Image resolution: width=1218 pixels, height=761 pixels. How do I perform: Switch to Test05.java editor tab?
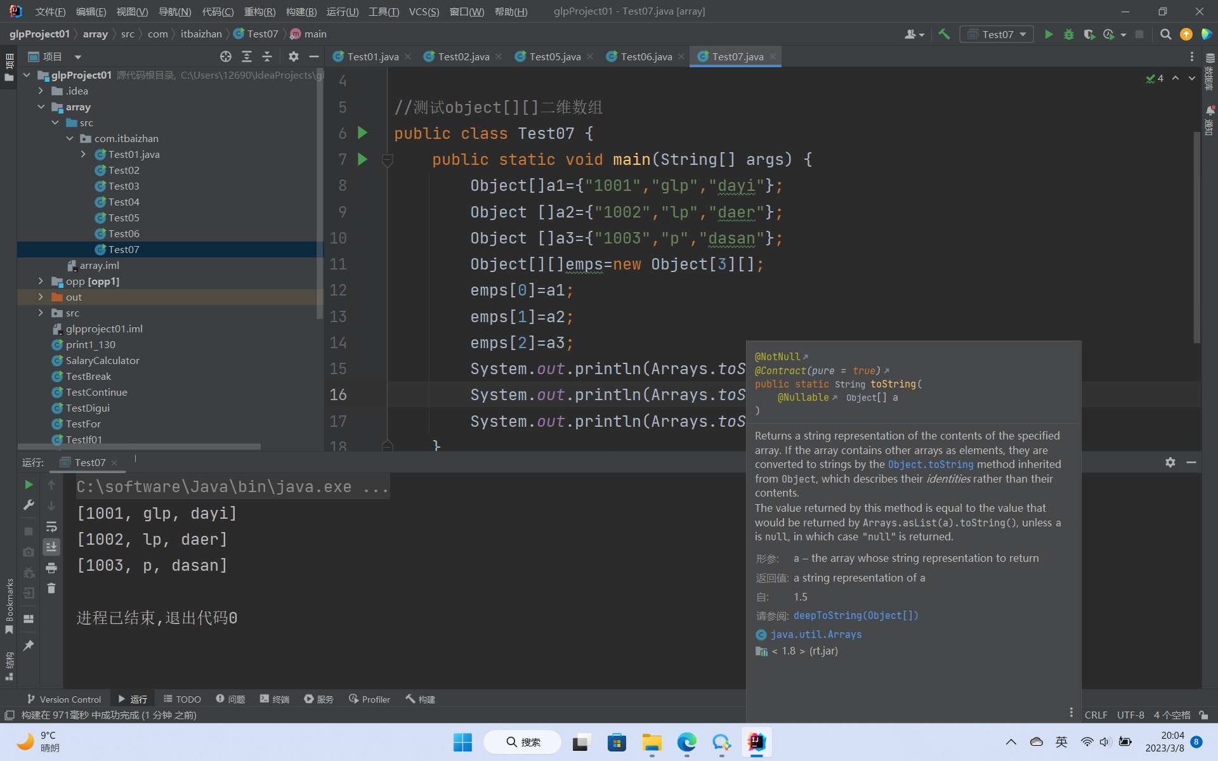554,56
